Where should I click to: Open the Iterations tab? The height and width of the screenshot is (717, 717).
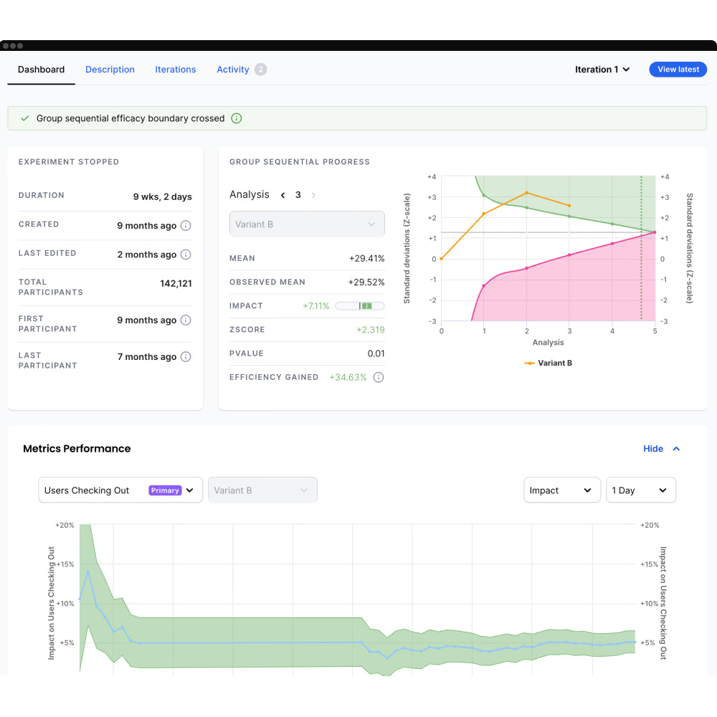click(x=175, y=70)
